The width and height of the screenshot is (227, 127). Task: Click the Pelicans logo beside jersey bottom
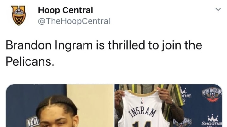tap(183, 122)
